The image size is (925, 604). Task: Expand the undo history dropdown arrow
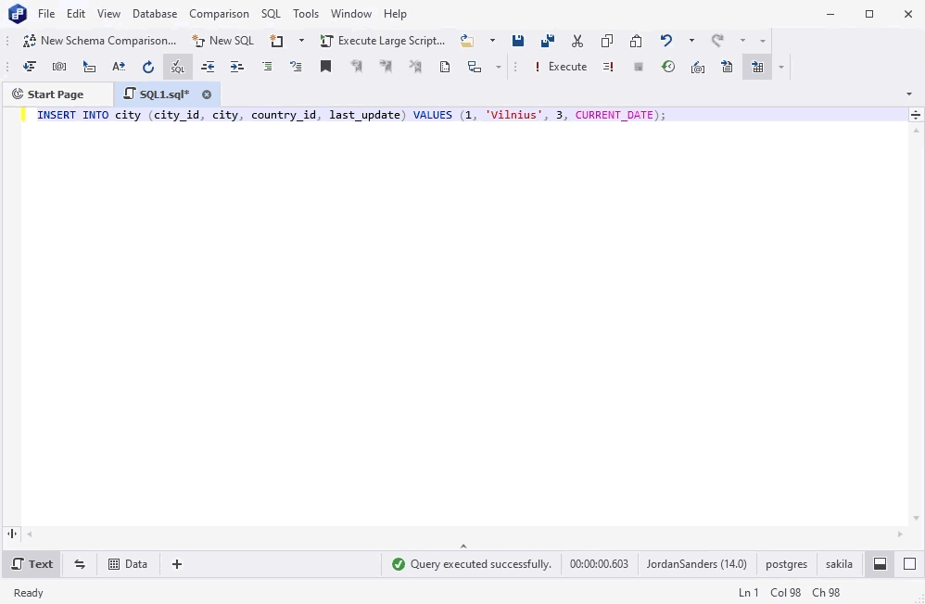[691, 41]
